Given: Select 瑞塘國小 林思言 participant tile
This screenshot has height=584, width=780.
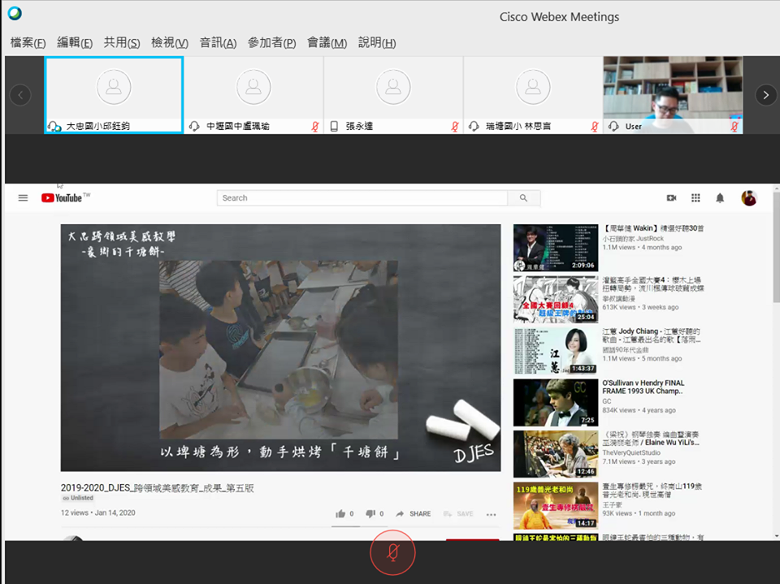Looking at the screenshot, I should tap(533, 94).
